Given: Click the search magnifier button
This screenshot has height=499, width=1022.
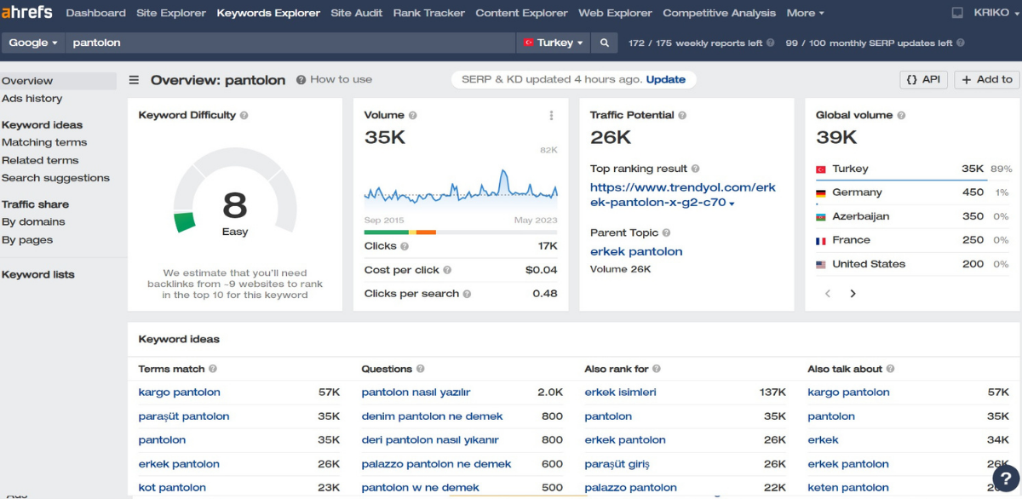Looking at the screenshot, I should click(x=604, y=43).
